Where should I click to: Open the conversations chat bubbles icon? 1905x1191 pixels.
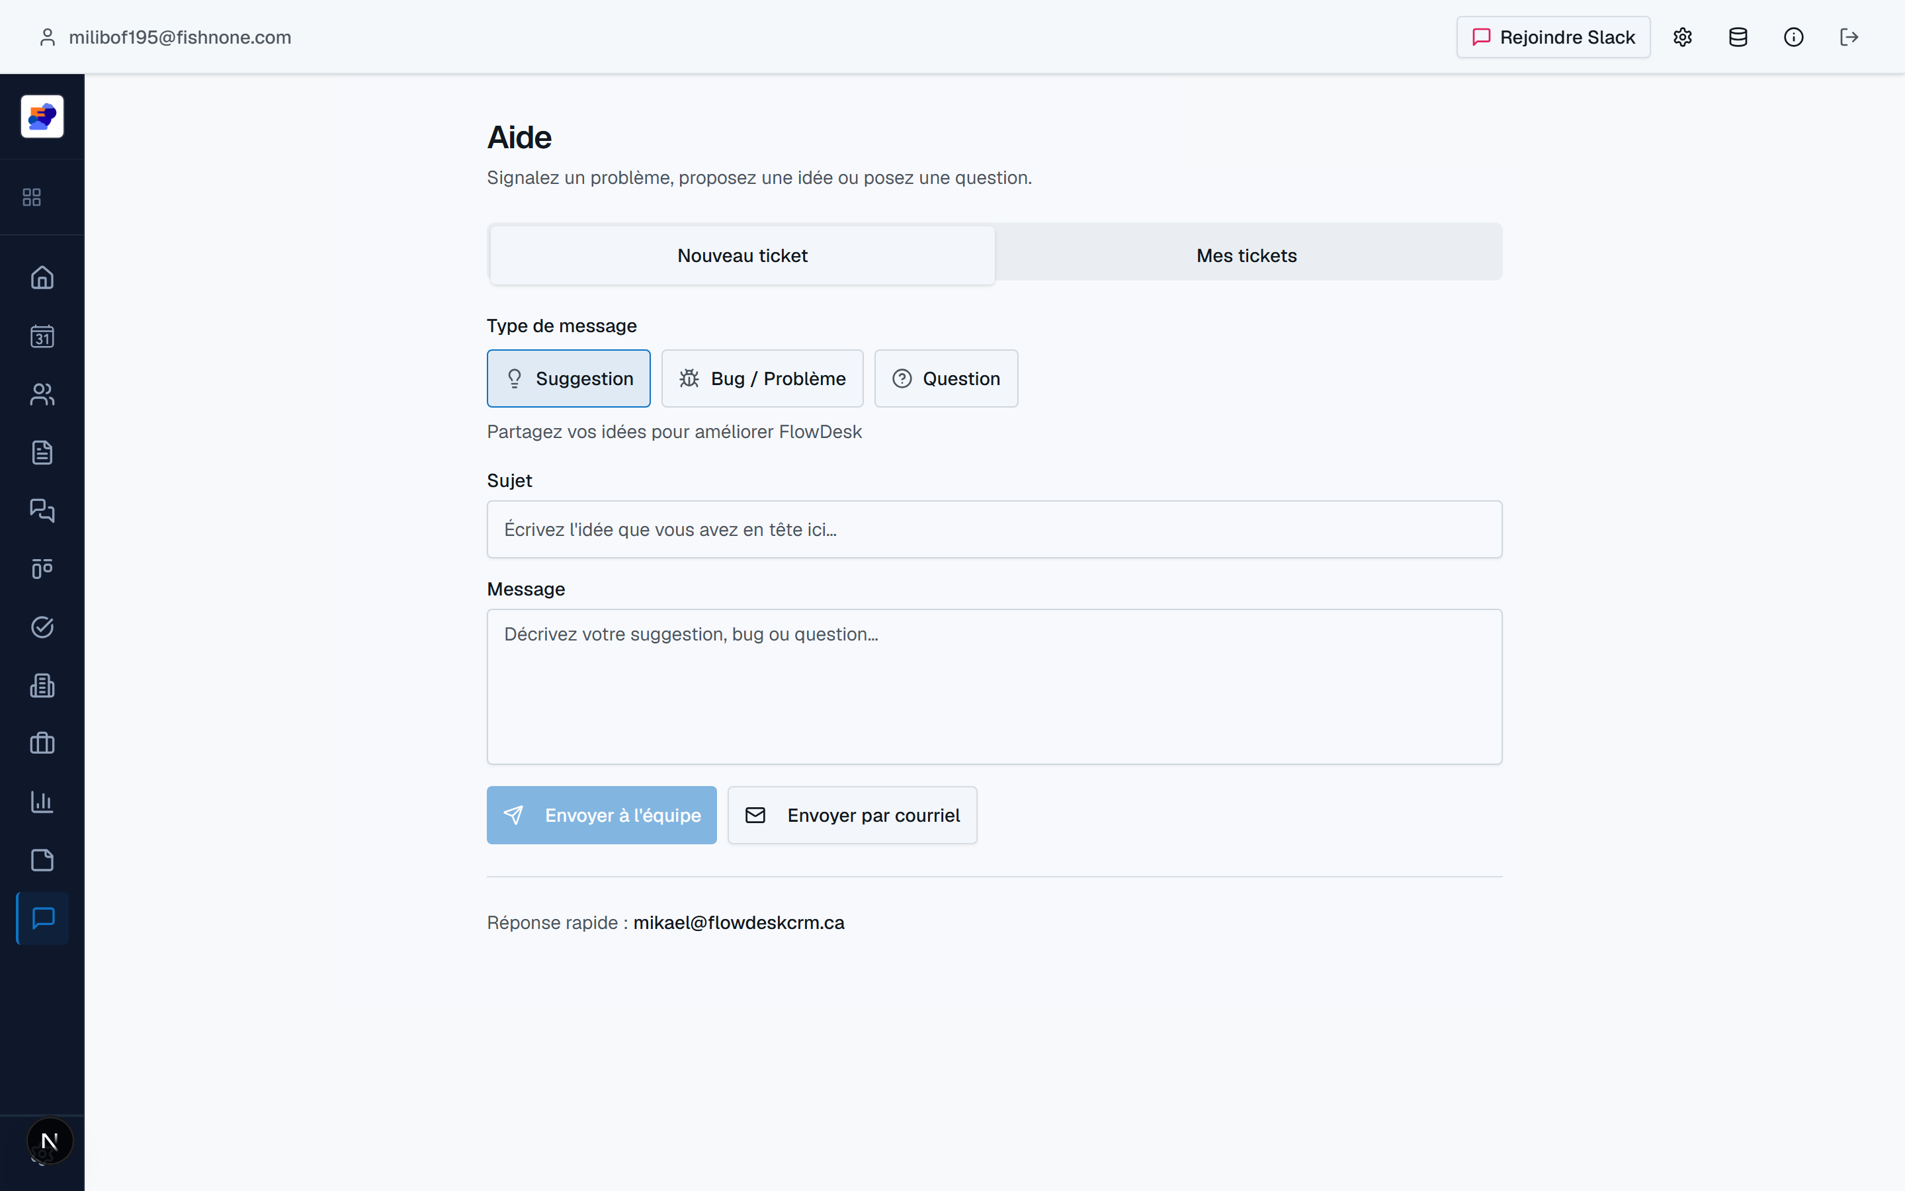[42, 510]
